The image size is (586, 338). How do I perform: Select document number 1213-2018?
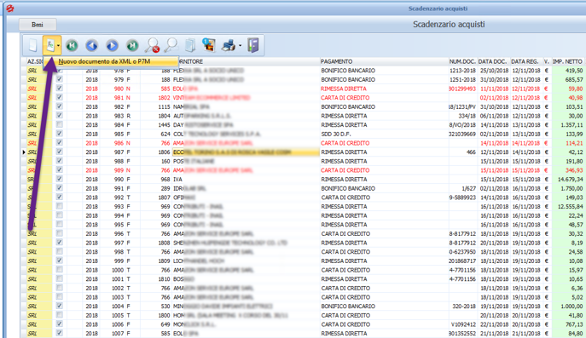tap(462, 71)
